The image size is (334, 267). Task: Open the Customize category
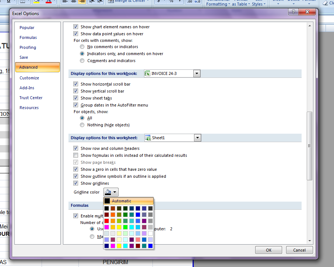click(29, 78)
